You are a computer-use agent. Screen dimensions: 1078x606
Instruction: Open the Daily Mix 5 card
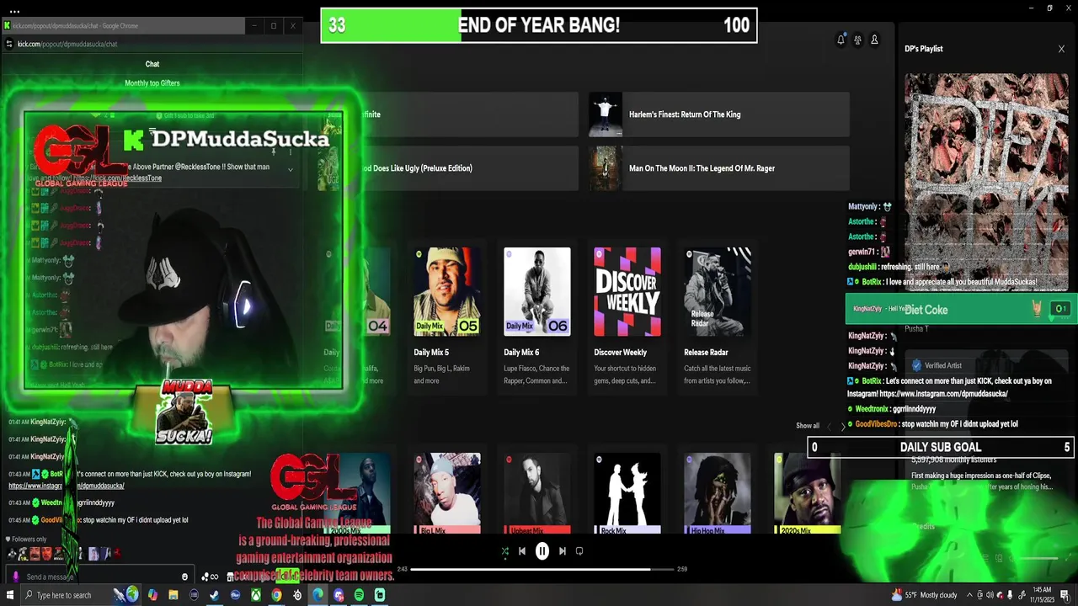[x=447, y=320]
